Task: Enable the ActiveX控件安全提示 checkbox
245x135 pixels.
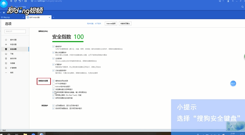Action: [x=53, y=86]
